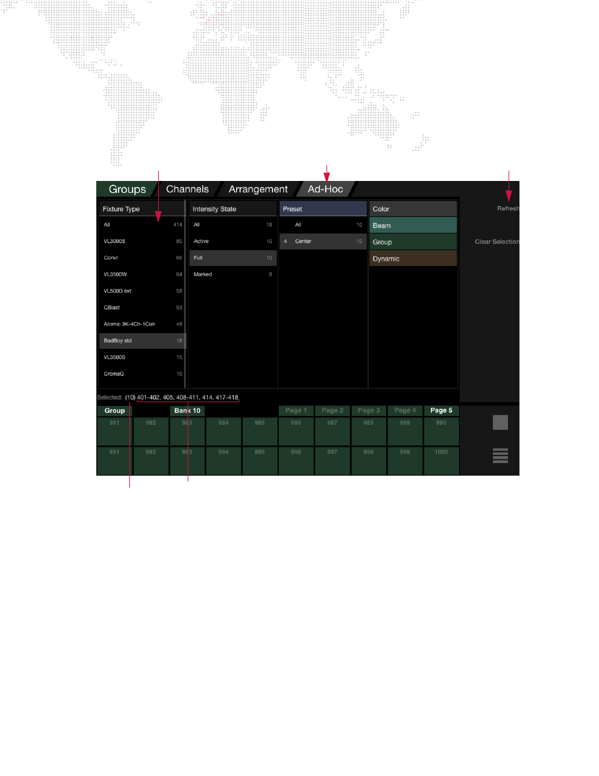Select All 10 in Preset column

pos(323,224)
